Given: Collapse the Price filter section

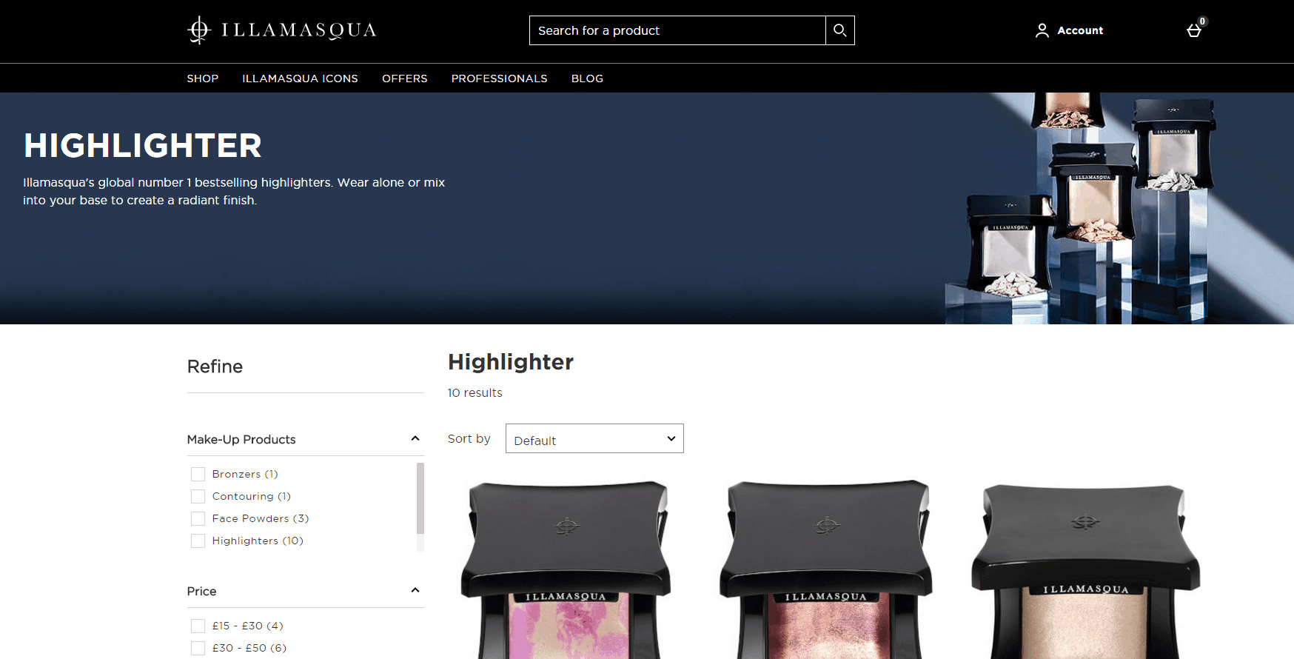Looking at the screenshot, I should point(415,591).
